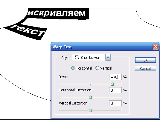Click the Vertical Distortion label
This screenshot has height=120, width=160.
point(74,103)
